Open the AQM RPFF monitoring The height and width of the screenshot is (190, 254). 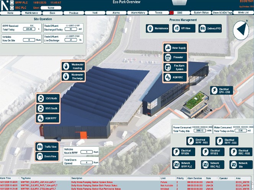[47, 118]
